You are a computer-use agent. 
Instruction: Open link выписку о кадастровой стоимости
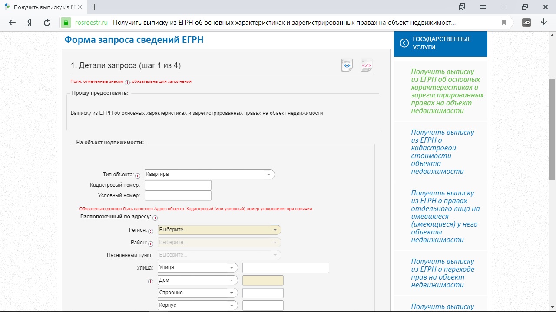443,152
